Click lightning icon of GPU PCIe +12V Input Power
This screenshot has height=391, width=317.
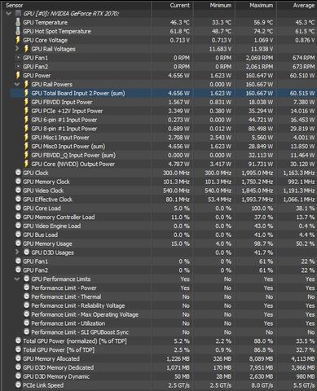(x=26, y=111)
